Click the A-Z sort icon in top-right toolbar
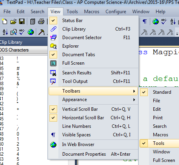This screenshot has height=165, width=179. 173,21
